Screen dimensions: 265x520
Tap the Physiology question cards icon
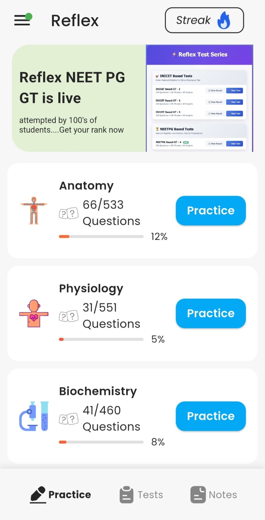point(69,316)
